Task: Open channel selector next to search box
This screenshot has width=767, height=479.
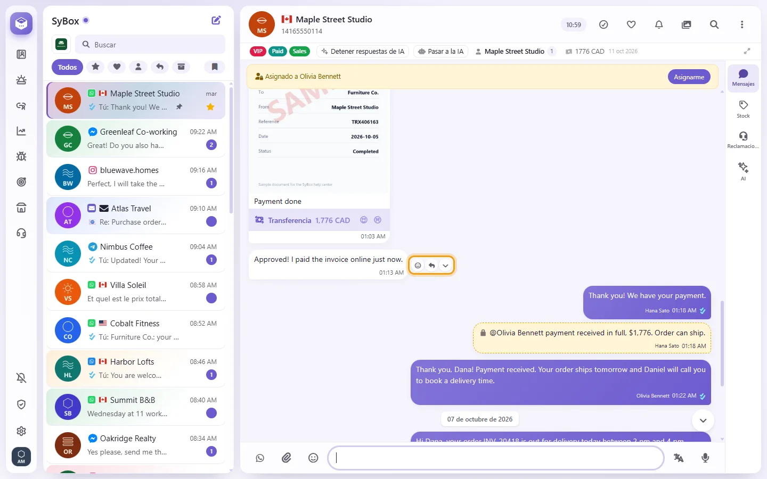Action: pyautogui.click(x=61, y=44)
